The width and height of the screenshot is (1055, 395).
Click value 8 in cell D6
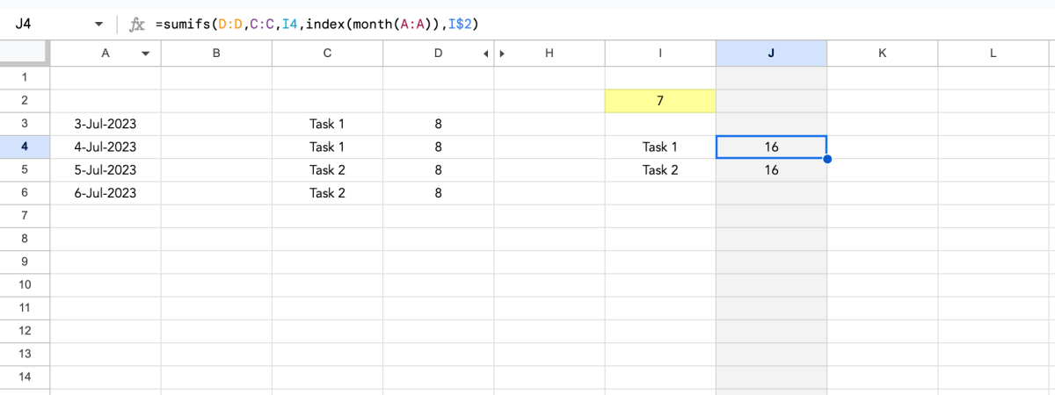tap(438, 192)
